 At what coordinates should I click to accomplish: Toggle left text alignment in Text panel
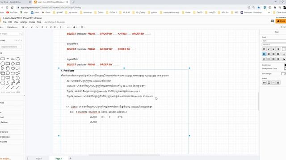[x=264, y=54]
